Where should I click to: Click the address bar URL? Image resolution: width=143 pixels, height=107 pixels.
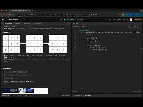(56, 15)
